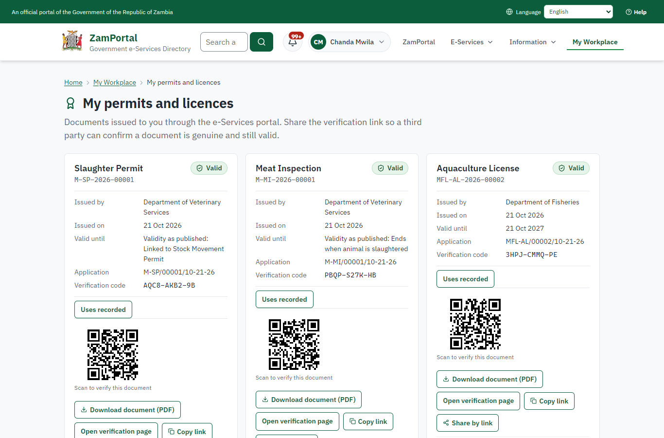Click the Help question mark icon
664x438 pixels.
629,12
